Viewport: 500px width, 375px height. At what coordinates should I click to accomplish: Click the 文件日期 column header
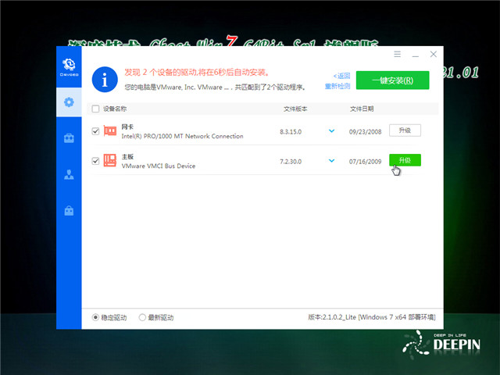[x=362, y=109]
